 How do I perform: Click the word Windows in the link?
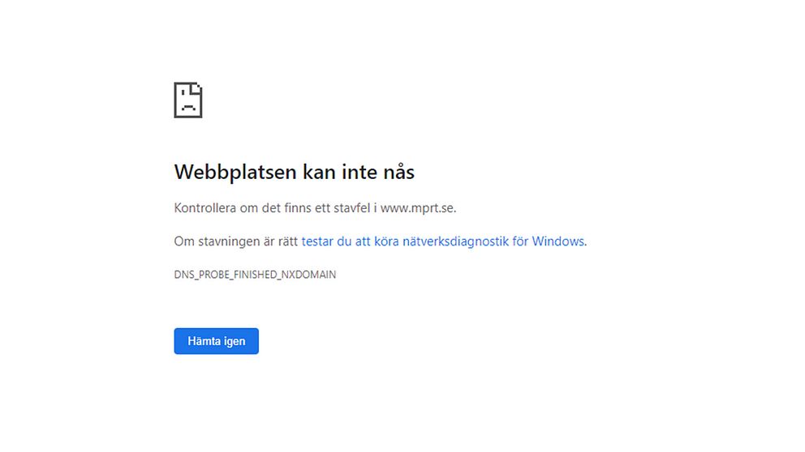click(x=557, y=241)
